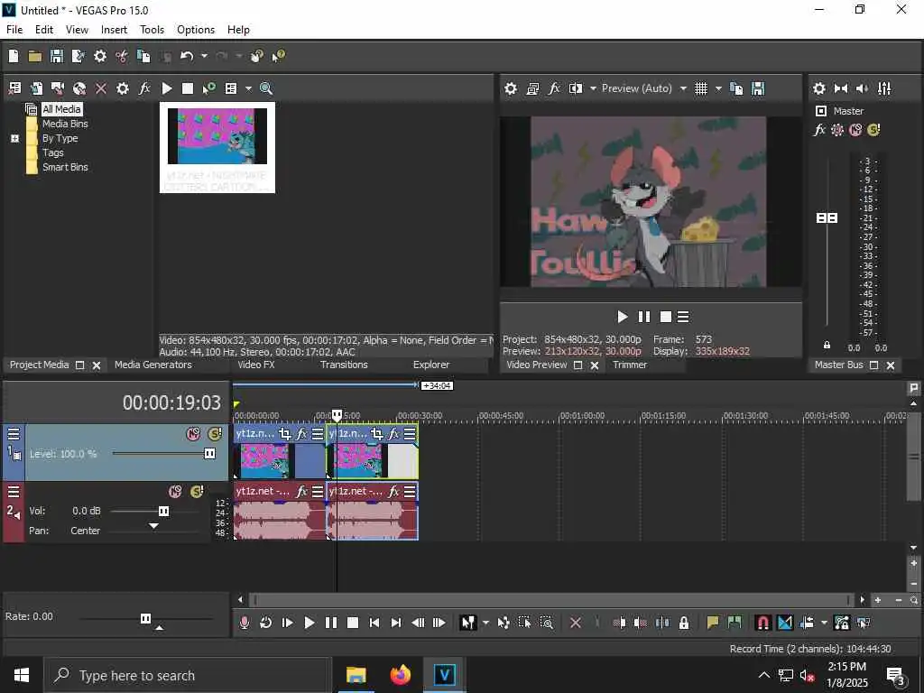Open the preview Overlays grid dropdown arrow
Image resolution: width=924 pixels, height=693 pixels.
tap(717, 88)
